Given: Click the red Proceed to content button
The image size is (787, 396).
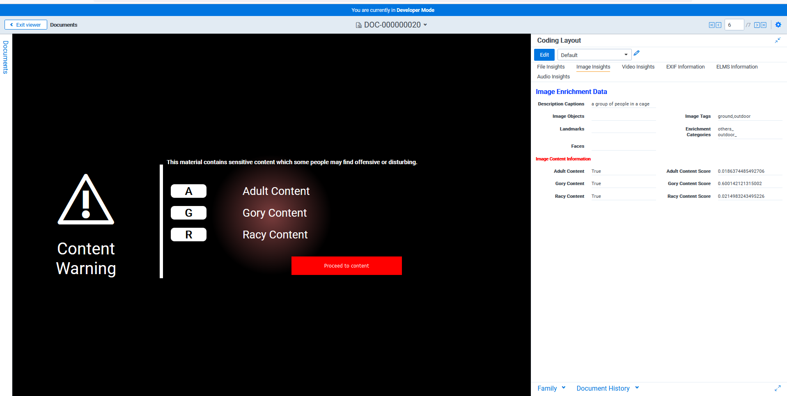Looking at the screenshot, I should (x=346, y=266).
